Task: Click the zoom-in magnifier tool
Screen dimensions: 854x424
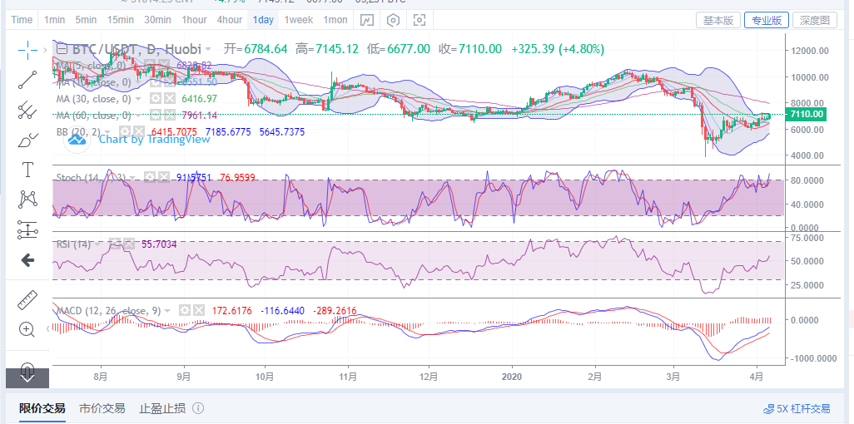Action: (x=27, y=329)
